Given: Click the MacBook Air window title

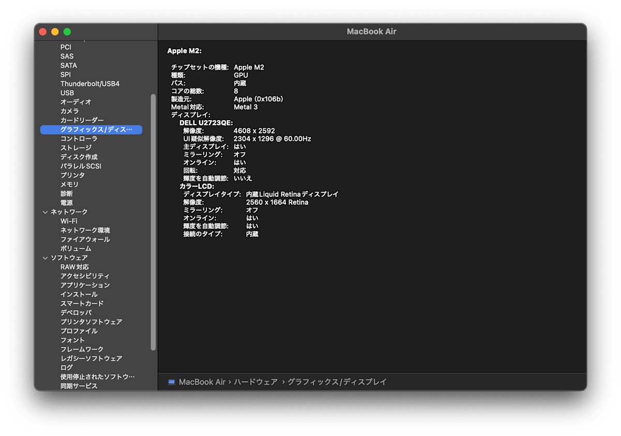Looking at the screenshot, I should pos(372,32).
